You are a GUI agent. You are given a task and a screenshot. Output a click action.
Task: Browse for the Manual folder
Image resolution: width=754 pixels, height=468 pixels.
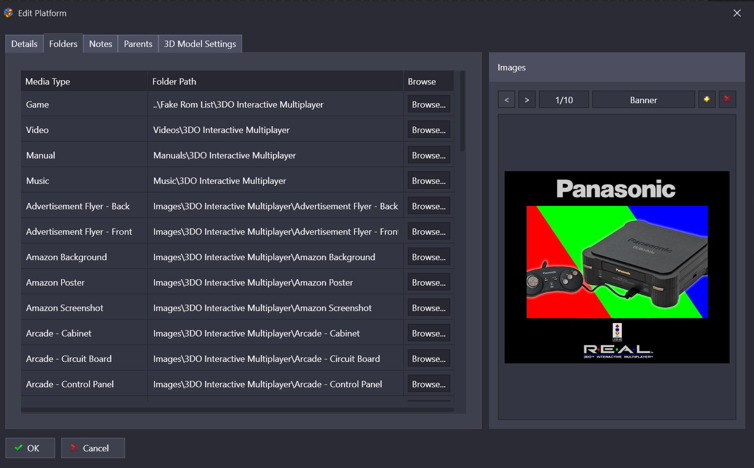429,155
